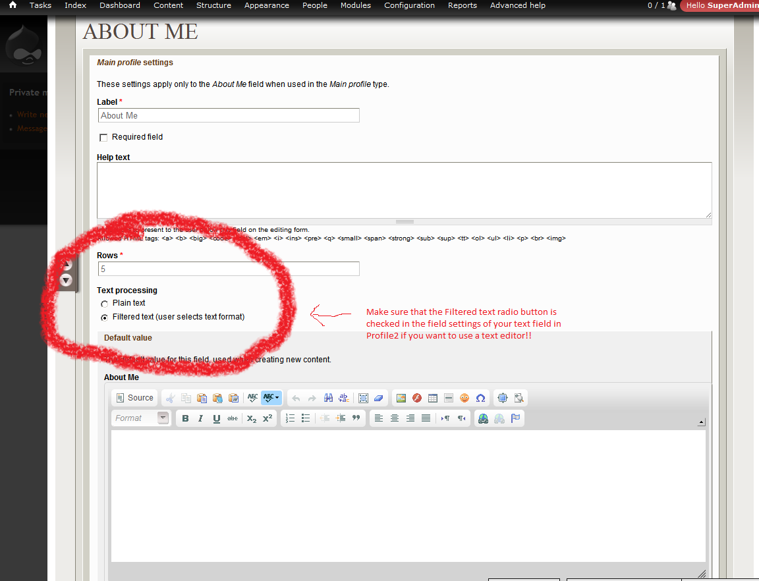Check the Required field checkbox
The image size is (759, 581).
point(103,138)
